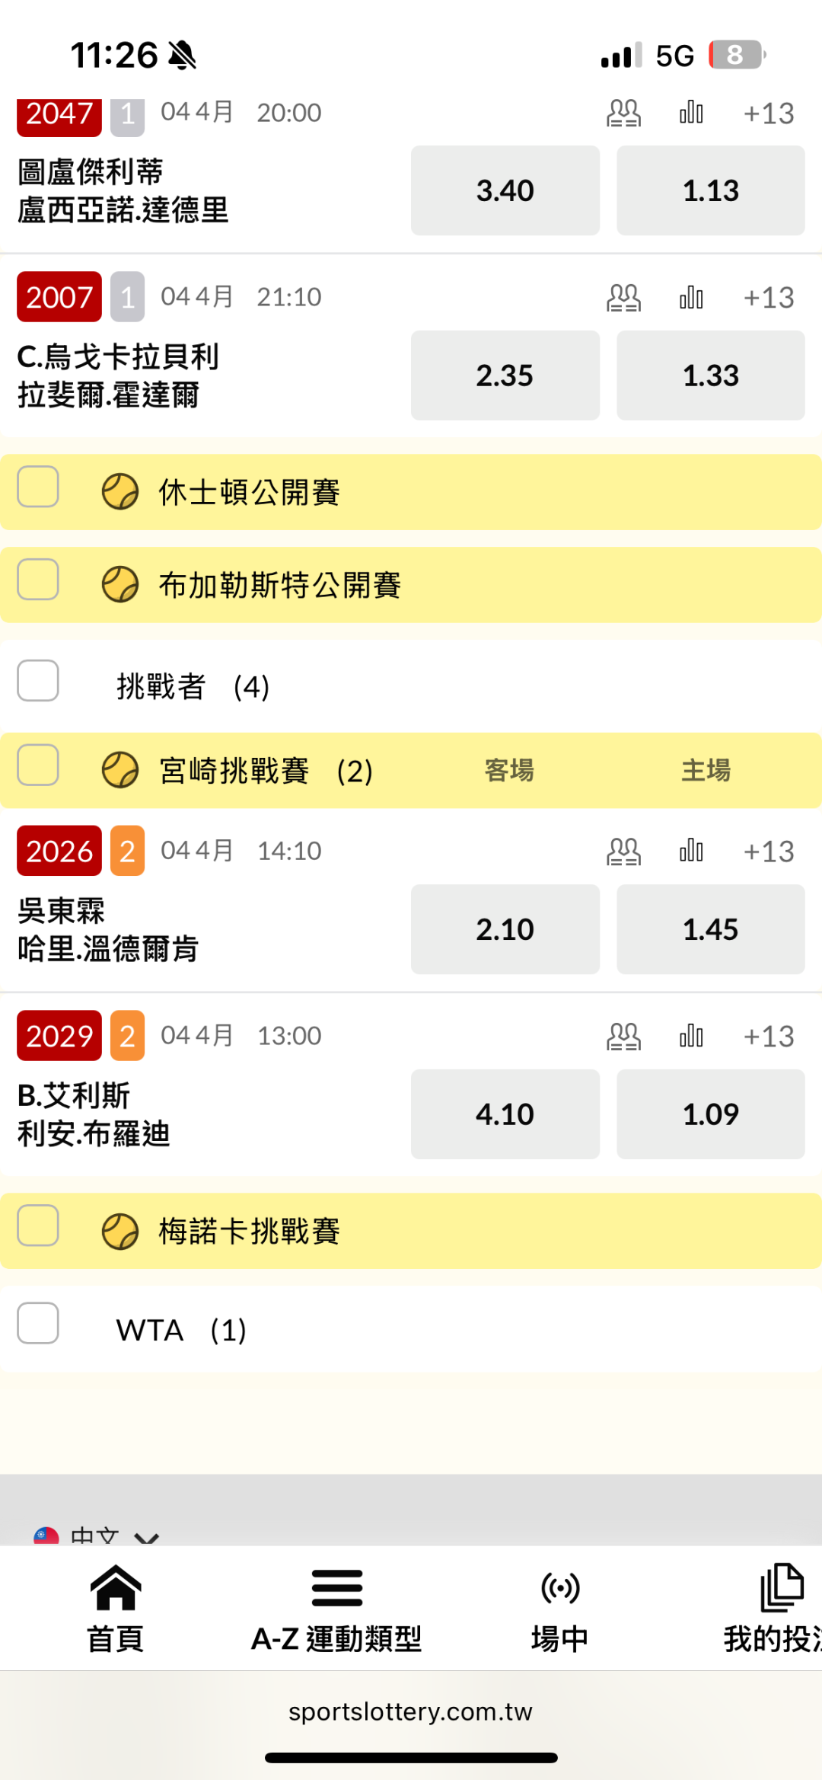Open statistics chart icon for match 2026
Image resolution: width=822 pixels, height=1780 pixels.
pyautogui.click(x=691, y=851)
